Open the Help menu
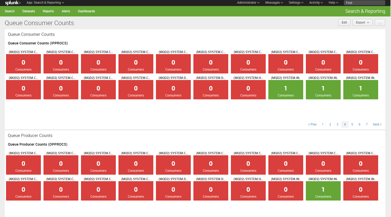The height and width of the screenshot is (217, 391). point(333,3)
